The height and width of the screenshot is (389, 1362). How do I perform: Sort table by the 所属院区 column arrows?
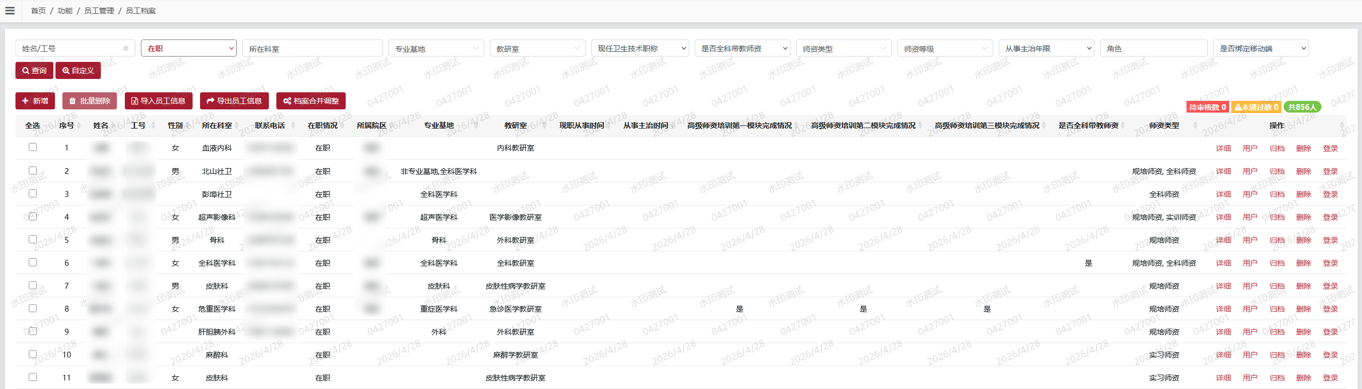pyautogui.click(x=391, y=126)
